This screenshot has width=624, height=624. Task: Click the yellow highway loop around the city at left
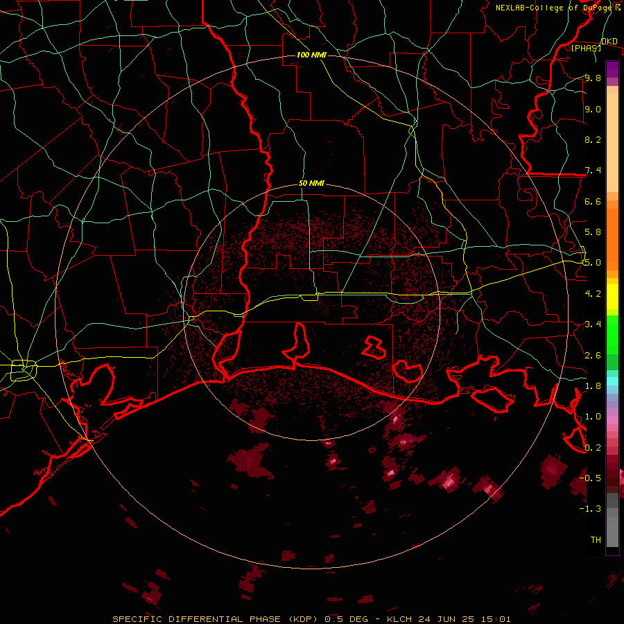click(x=24, y=370)
